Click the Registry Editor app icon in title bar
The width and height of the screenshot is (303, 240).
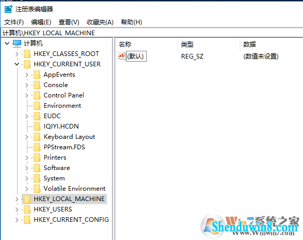[x=8, y=9]
